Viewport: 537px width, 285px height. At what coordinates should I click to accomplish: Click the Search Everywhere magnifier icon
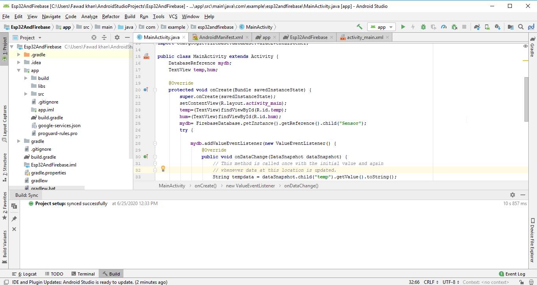coord(521,27)
